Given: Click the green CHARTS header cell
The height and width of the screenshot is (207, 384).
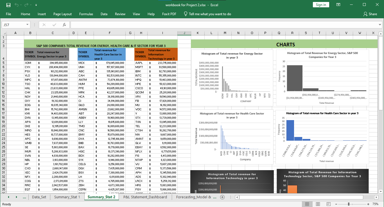Looking at the screenshot, I should (x=284, y=44).
